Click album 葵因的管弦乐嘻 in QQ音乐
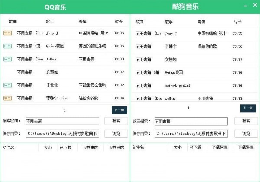The width and height of the screenshot is (260, 182). click(92, 46)
